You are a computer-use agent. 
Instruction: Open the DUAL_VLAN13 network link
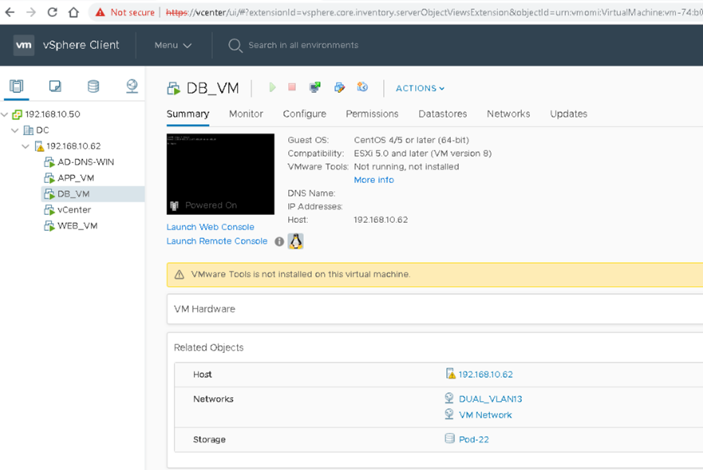point(491,399)
